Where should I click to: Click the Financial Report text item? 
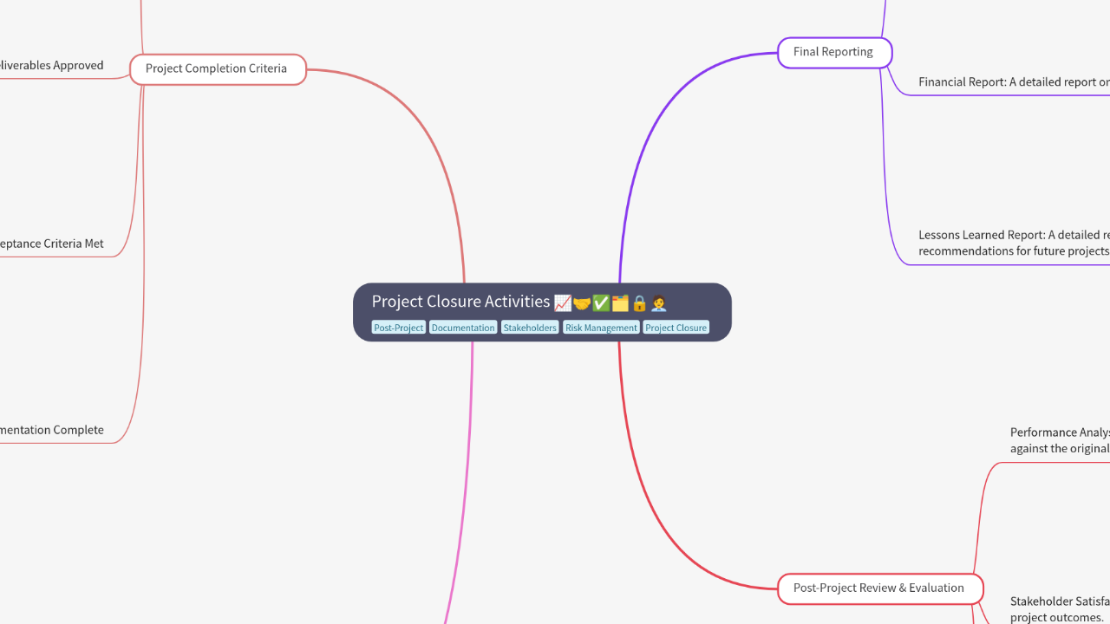click(x=1014, y=82)
